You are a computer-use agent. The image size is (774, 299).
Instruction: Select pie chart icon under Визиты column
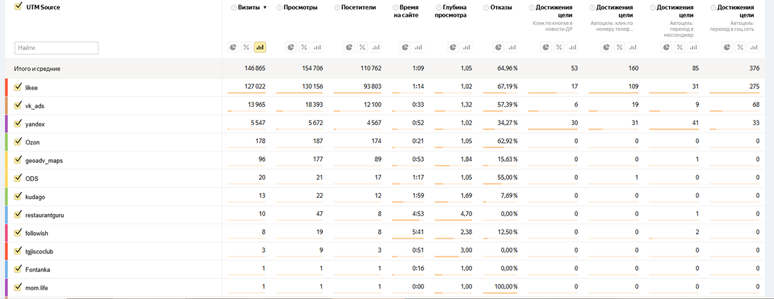[234, 47]
